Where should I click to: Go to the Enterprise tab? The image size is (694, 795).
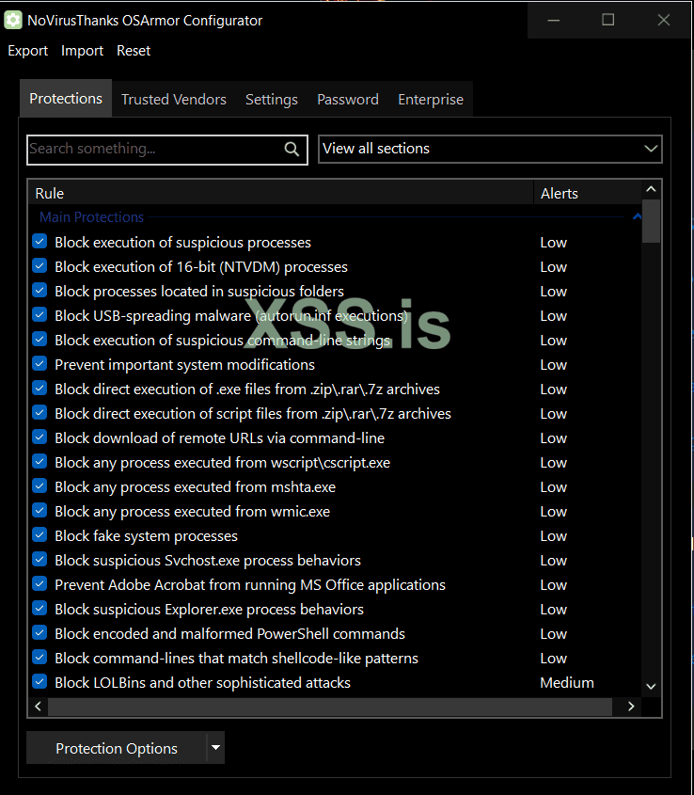pyautogui.click(x=431, y=100)
